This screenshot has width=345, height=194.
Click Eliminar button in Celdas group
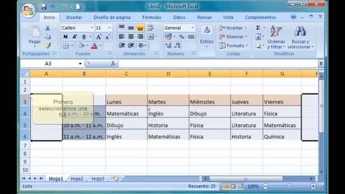click(x=233, y=37)
